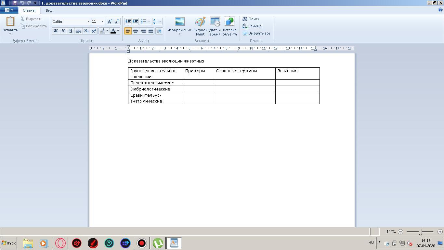This screenshot has height=250, width=444.
Task: Toggle underline (Ч) formatting
Action: (x=71, y=31)
